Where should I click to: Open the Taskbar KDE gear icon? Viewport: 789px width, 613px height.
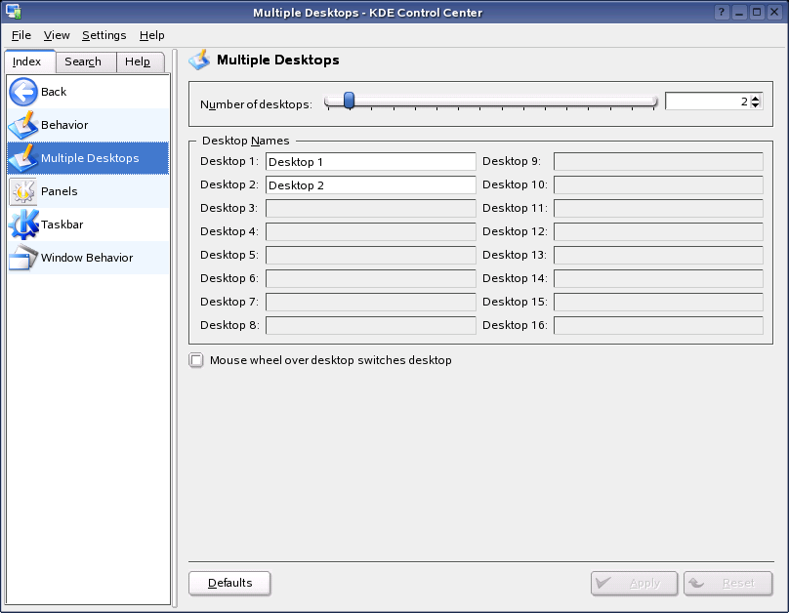[23, 225]
